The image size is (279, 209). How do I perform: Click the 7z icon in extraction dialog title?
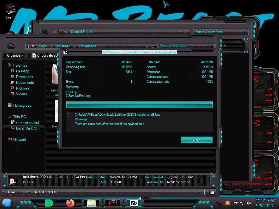65,52
